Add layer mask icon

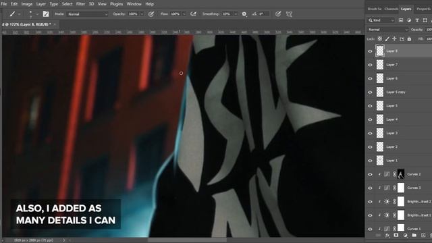click(396, 236)
